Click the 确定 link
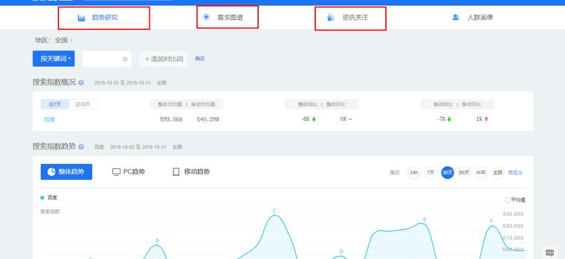 200,59
